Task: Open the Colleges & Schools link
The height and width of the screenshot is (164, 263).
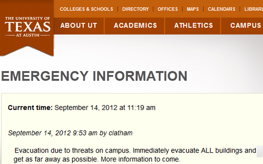Action: pos(86,9)
